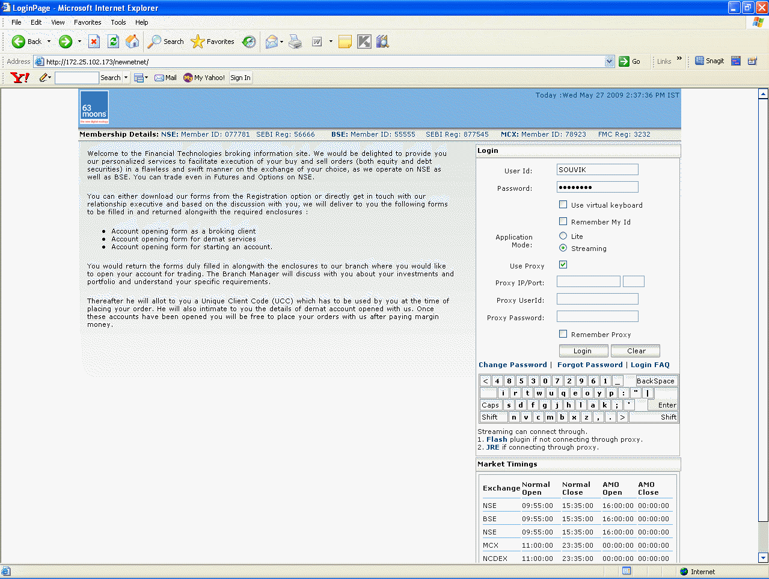
Task: Click into the Proxy UserId field
Action: tap(597, 299)
